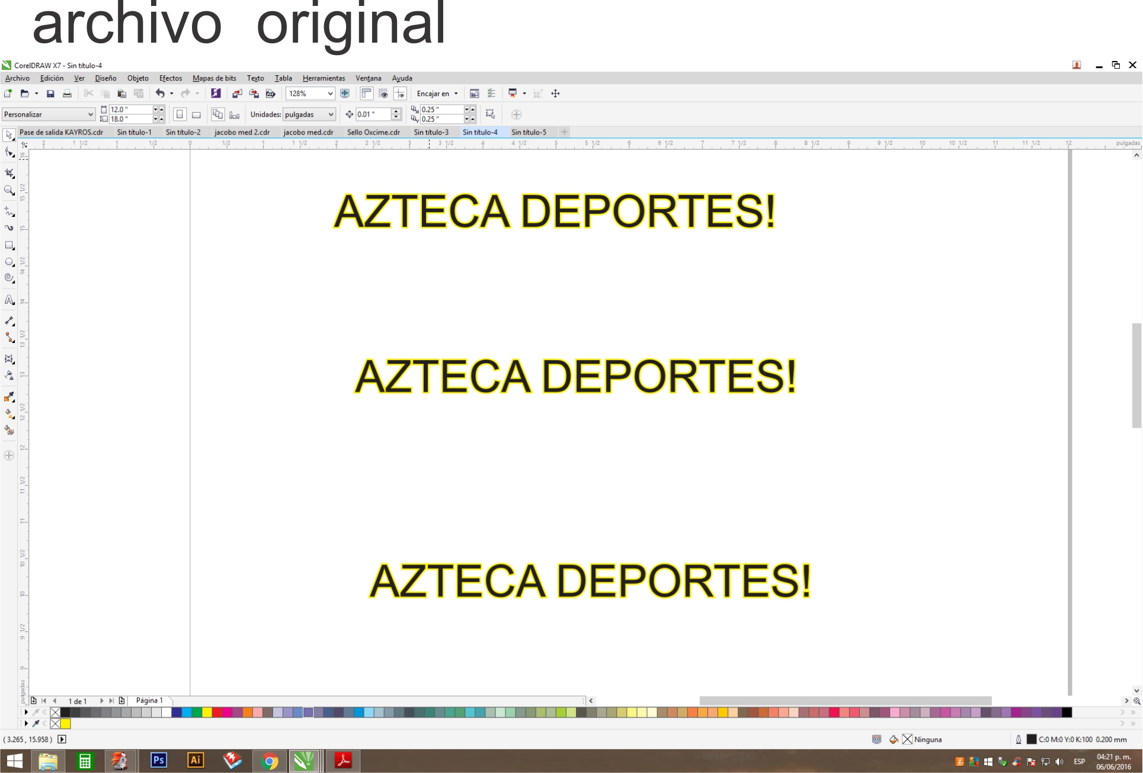
Task: Select the Interactive Fill tool
Action: coord(9,413)
